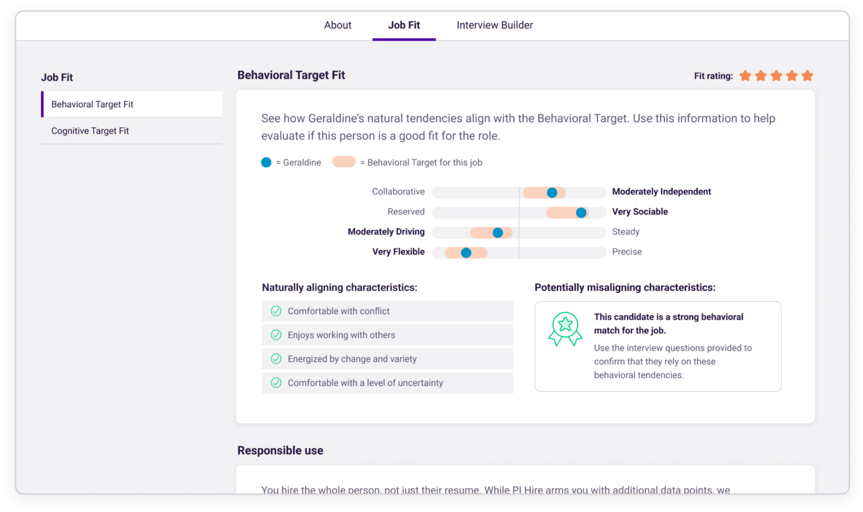The image size is (863, 512).
Task: Click the Behavioral Target Fit heading
Action: [x=291, y=75]
